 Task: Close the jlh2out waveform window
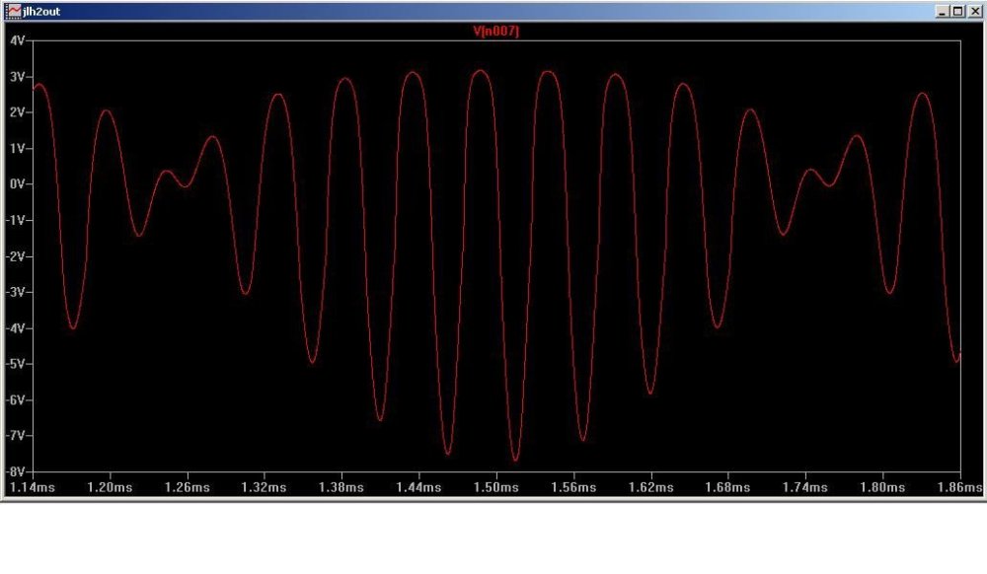(973, 11)
